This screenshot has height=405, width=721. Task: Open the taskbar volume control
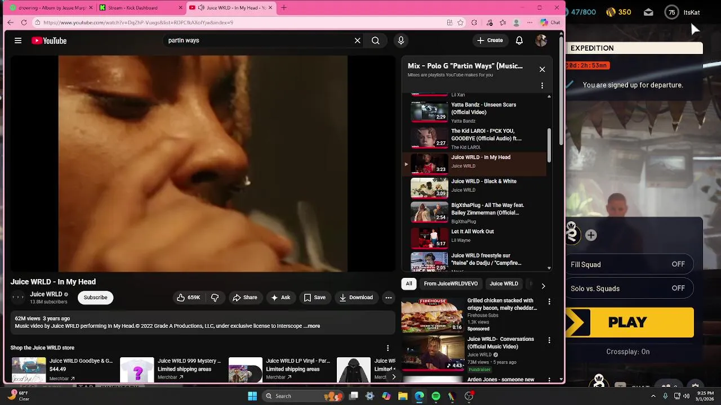click(x=687, y=396)
